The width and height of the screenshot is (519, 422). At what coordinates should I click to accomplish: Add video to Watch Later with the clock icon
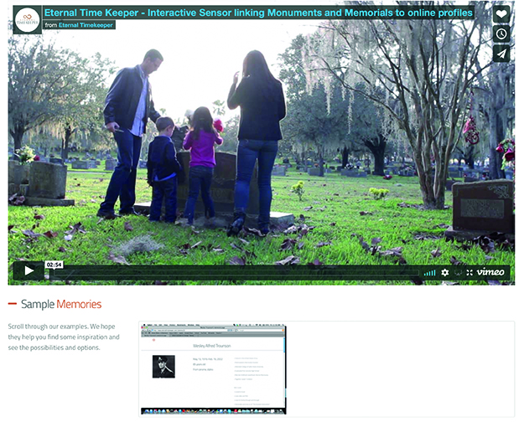click(501, 33)
